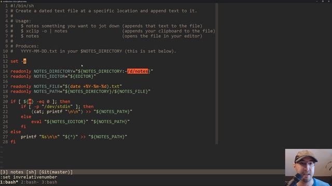Click the webcam overlay thumbnail

(309, 167)
